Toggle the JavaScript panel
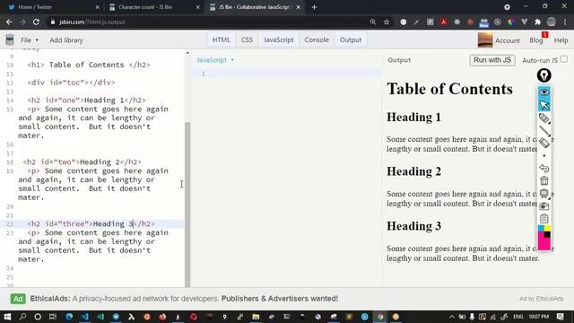 click(279, 39)
